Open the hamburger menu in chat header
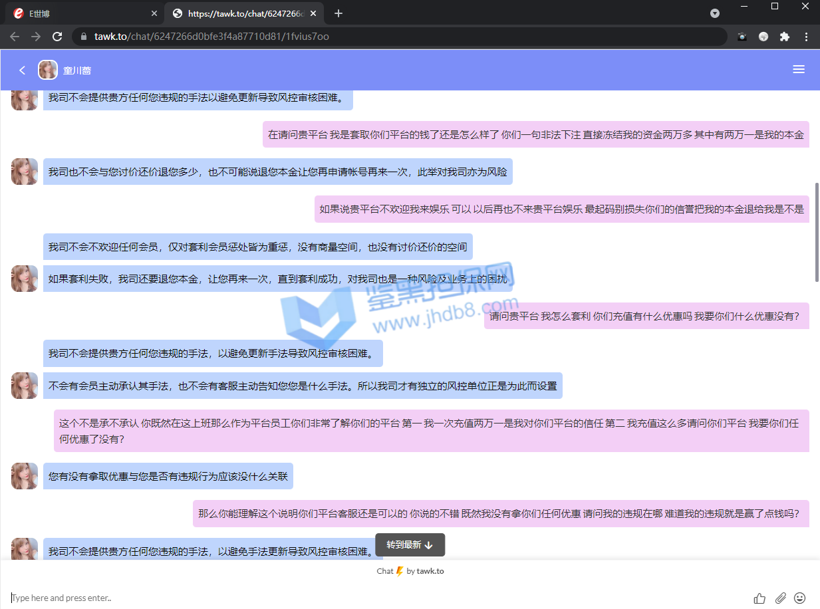 tap(799, 70)
